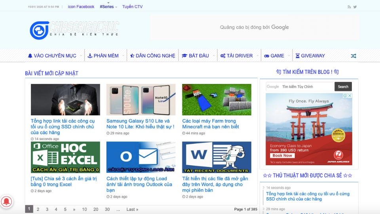Click the red notification bell icon
Image resolution: width=380 pixels, height=214 pixels.
click(7, 201)
